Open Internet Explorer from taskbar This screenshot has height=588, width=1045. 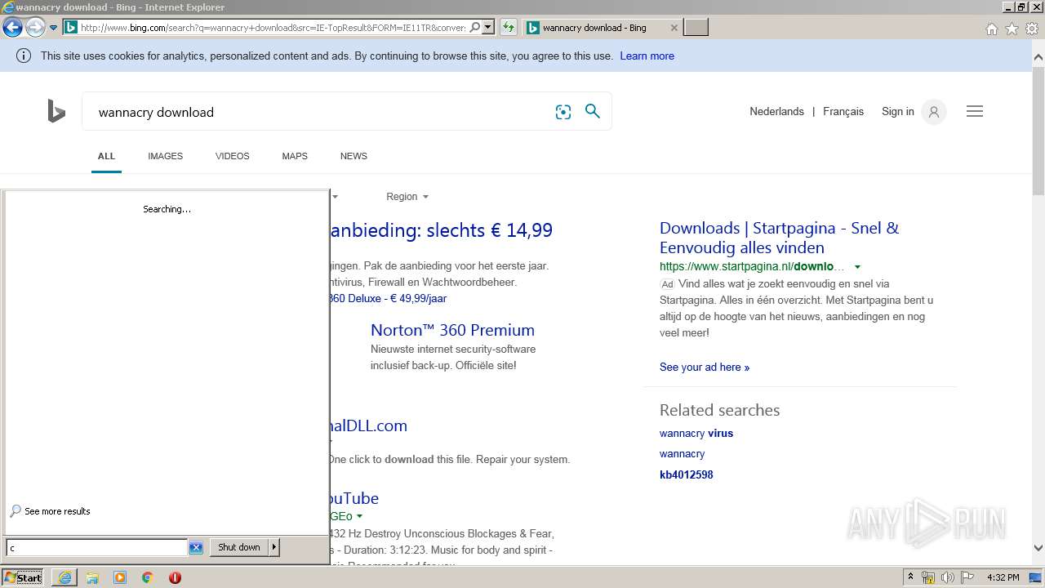(64, 577)
